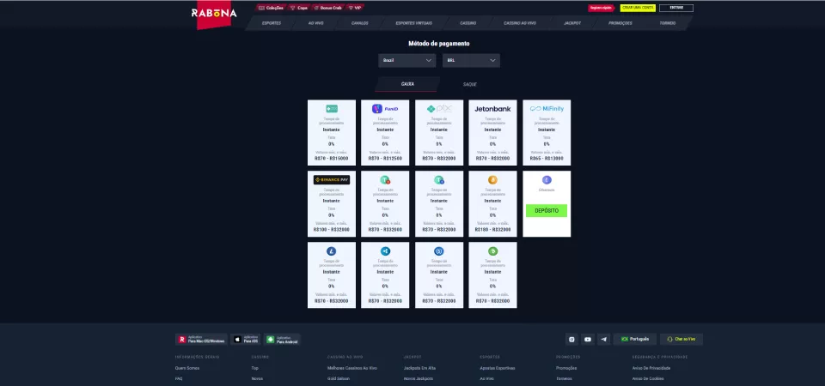Open the Telegram social icon

603,339
